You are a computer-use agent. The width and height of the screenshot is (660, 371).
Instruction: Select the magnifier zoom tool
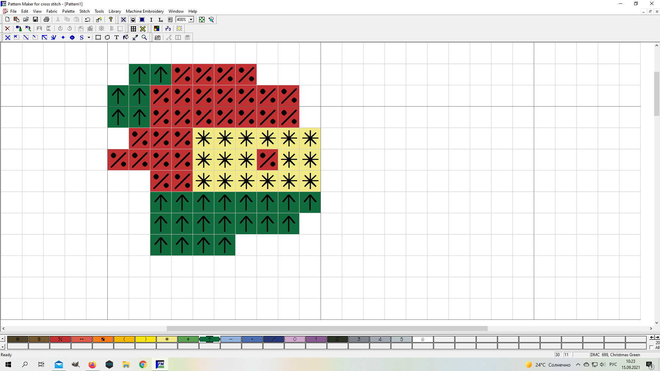pyautogui.click(x=144, y=37)
